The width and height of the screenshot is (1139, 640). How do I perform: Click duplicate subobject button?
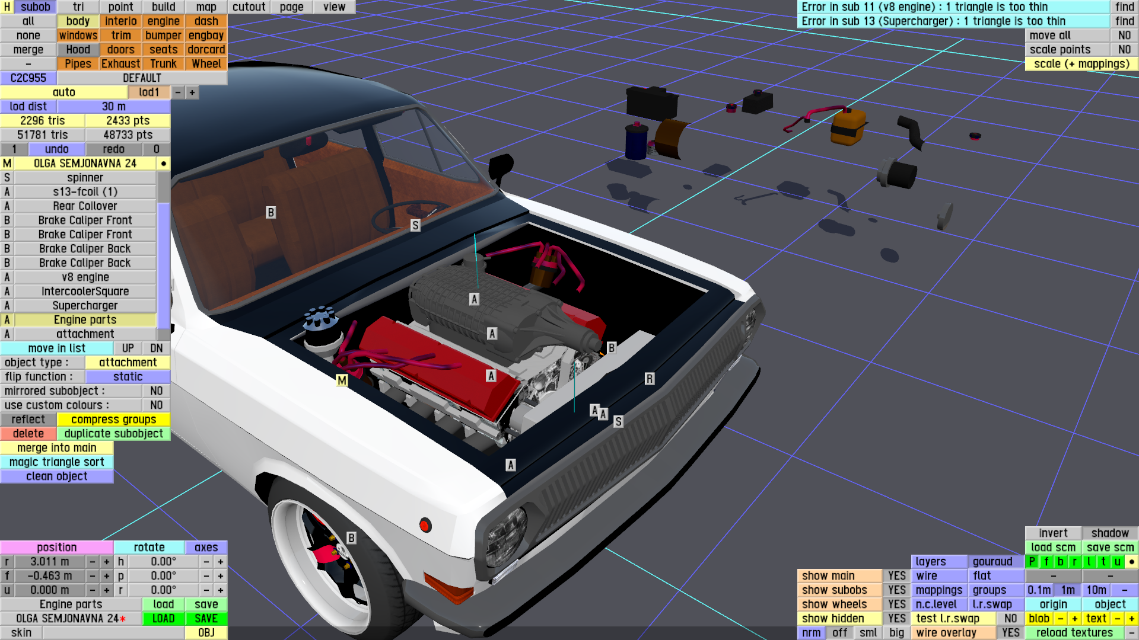click(113, 434)
